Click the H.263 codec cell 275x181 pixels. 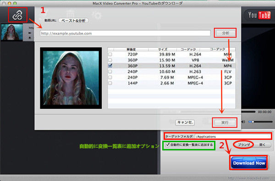195,72
